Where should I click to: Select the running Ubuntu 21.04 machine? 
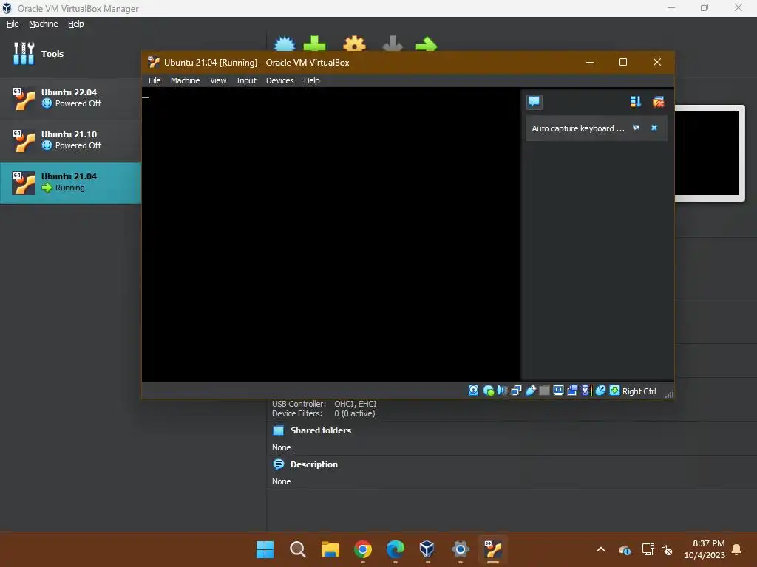pyautogui.click(x=70, y=182)
